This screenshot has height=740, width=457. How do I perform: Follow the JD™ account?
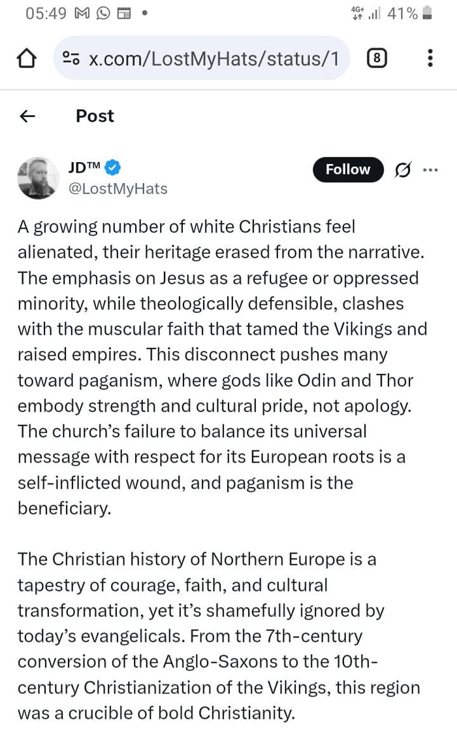click(x=347, y=169)
